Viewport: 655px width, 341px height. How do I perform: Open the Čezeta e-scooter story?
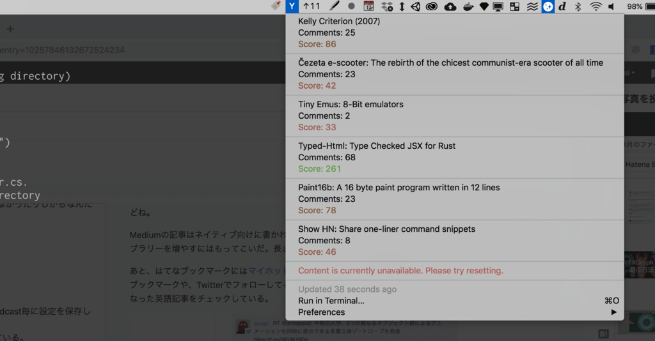(x=450, y=63)
